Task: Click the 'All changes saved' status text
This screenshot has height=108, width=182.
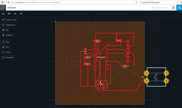Action: pyautogui.click(x=160, y=8)
